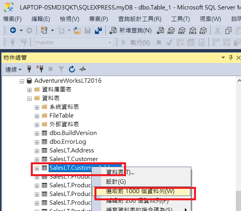Click the DAX query icon
The height and width of the screenshot is (211, 241).
pyautogui.click(x=203, y=30)
